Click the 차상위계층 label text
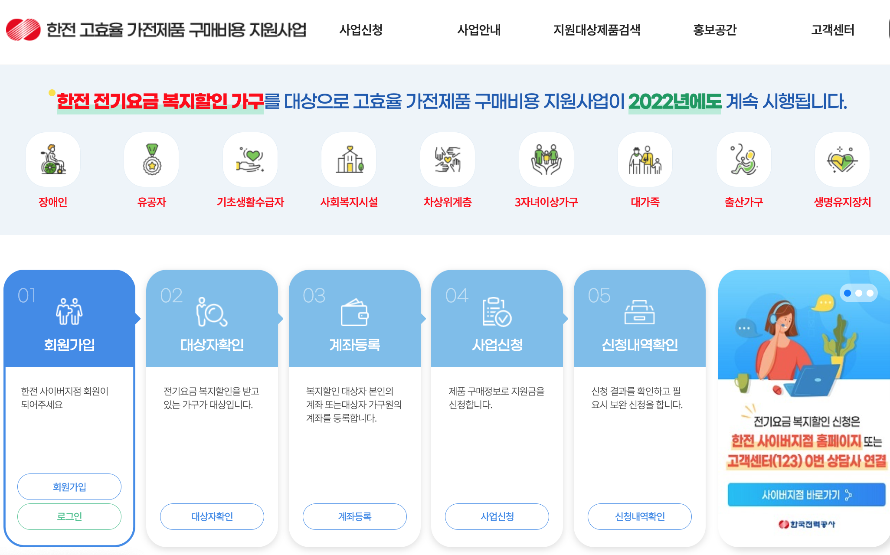Viewport: 890px width, 555px height. pos(448,202)
